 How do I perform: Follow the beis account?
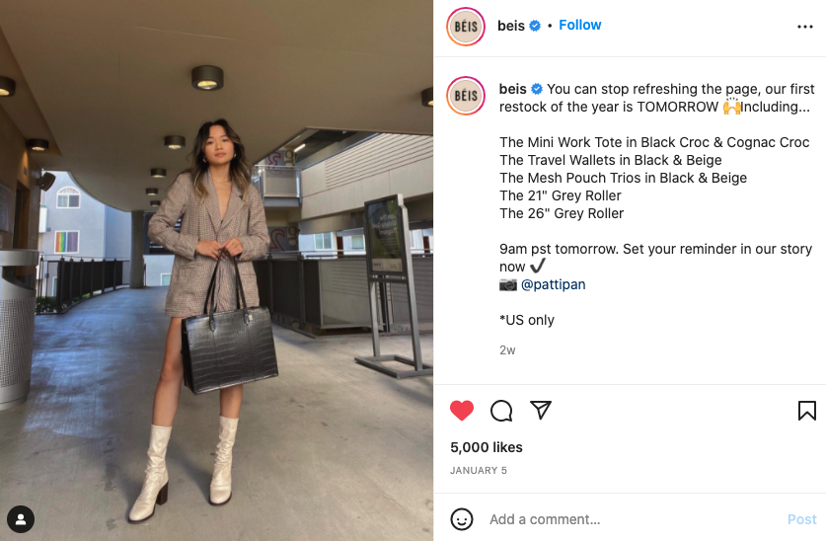tap(579, 25)
